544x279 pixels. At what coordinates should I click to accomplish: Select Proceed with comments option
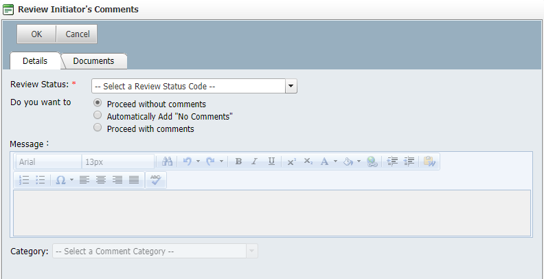(98, 127)
